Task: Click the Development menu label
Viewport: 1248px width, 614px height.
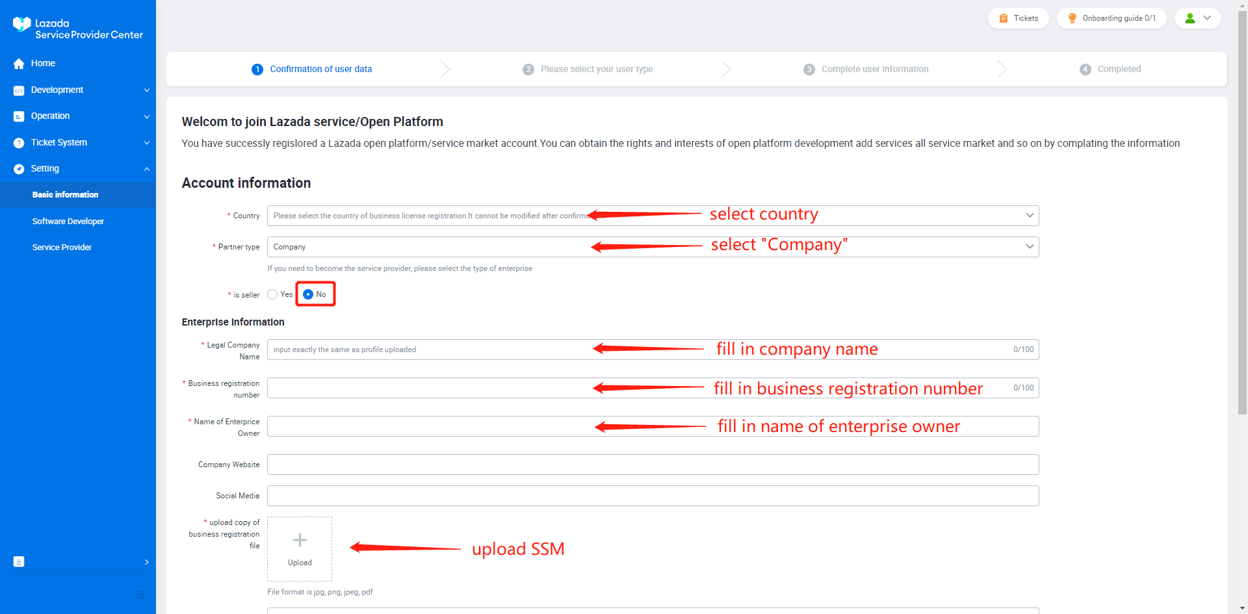Action: click(x=57, y=90)
